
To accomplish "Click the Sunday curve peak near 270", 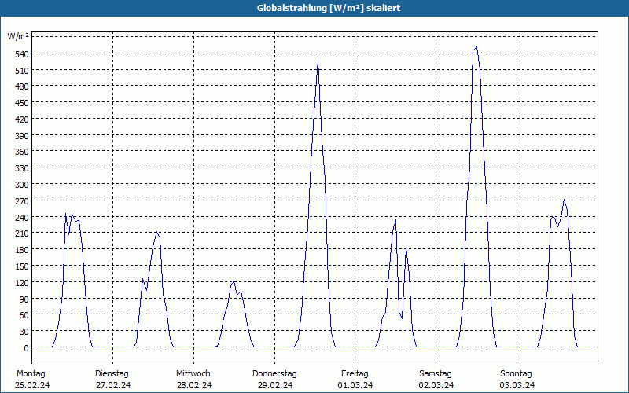I will tap(564, 200).
